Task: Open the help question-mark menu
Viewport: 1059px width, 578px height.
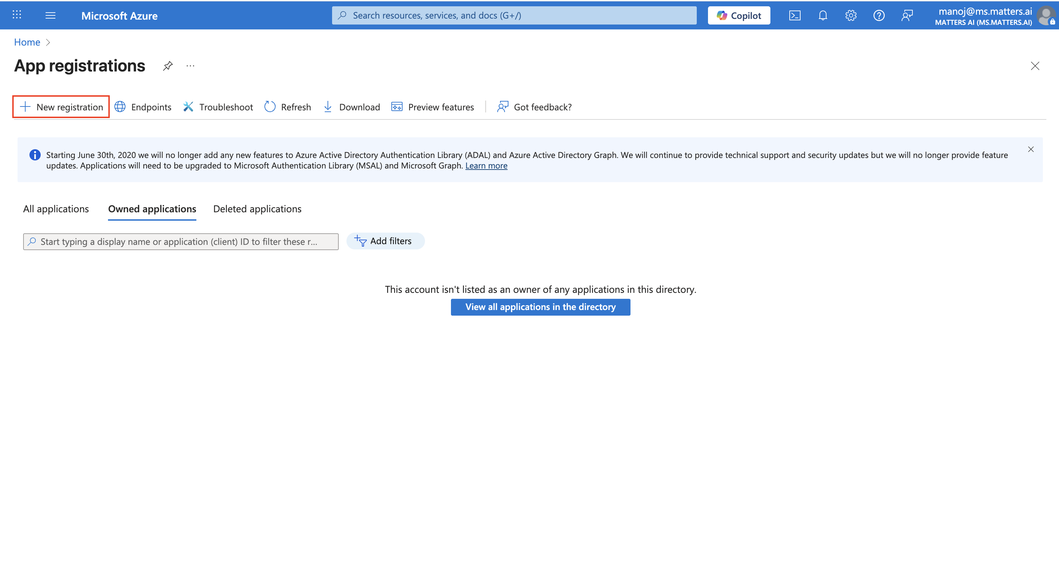Action: click(x=878, y=15)
